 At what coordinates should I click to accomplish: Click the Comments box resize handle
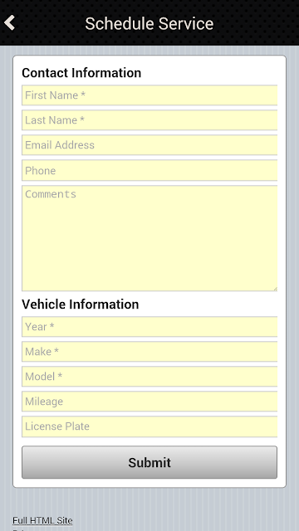click(x=275, y=289)
